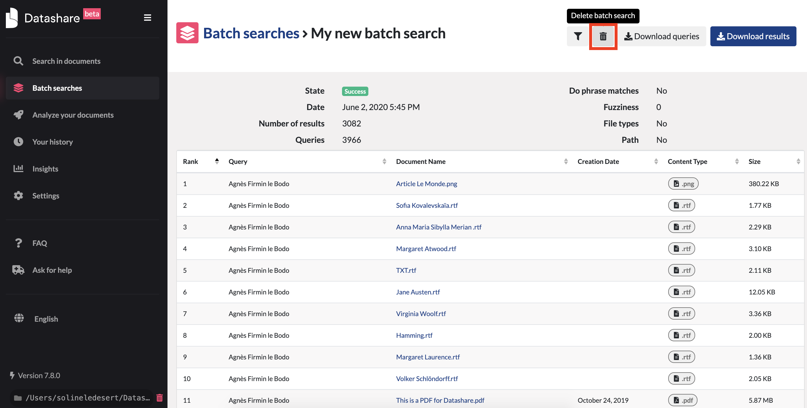The height and width of the screenshot is (408, 807).
Task: Open the Insights page
Action: point(82,169)
